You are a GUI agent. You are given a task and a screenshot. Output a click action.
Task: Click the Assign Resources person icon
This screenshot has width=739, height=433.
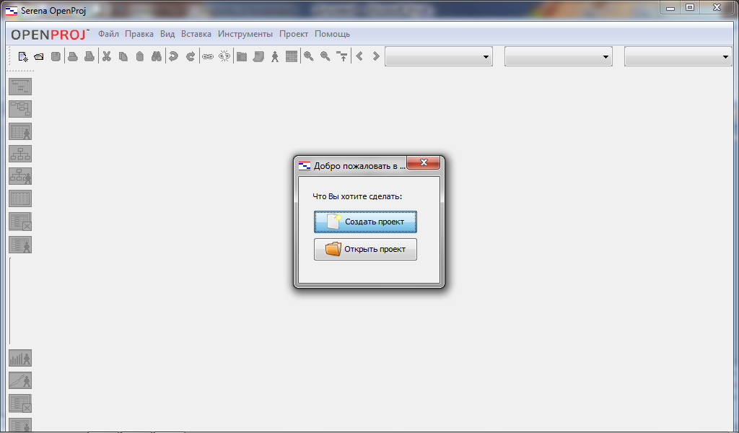(x=275, y=56)
